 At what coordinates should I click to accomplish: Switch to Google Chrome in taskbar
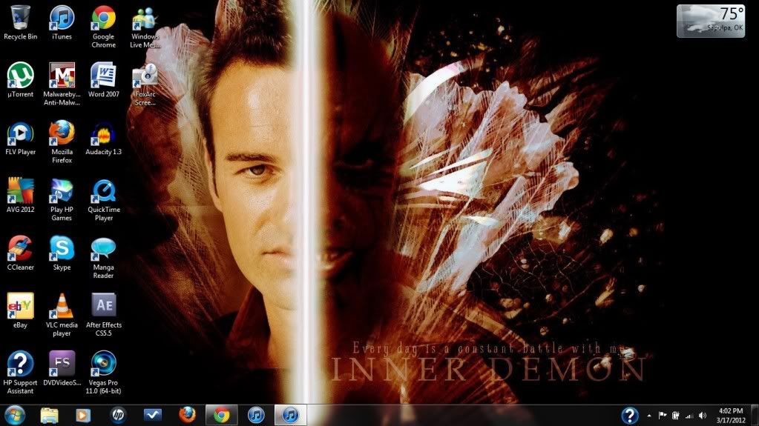pos(221,415)
